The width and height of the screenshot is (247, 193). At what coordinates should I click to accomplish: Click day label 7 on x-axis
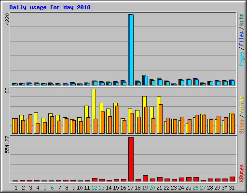tap(59, 188)
